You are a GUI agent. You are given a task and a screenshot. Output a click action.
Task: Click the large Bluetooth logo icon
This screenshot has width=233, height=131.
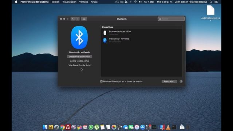(79, 37)
